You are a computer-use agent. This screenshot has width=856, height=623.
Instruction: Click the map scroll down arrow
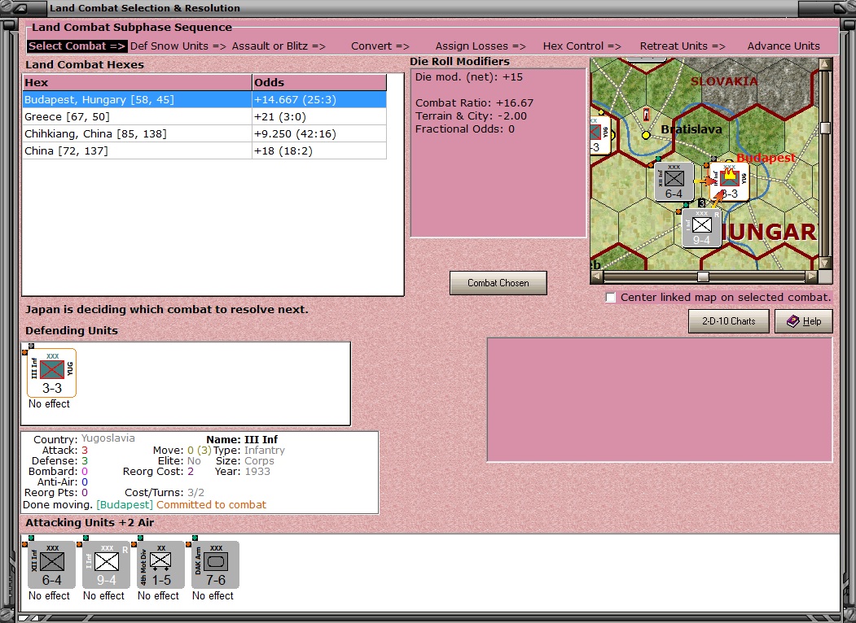point(825,264)
